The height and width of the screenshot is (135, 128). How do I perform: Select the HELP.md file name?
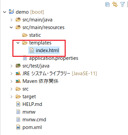pyautogui.click(x=32, y=104)
